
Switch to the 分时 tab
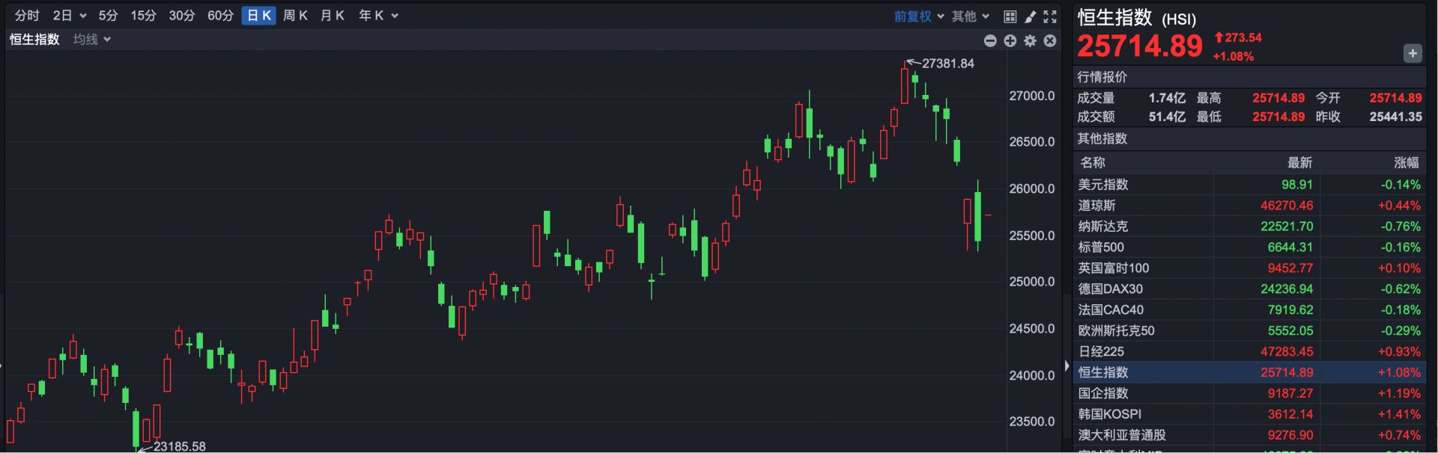(x=27, y=16)
